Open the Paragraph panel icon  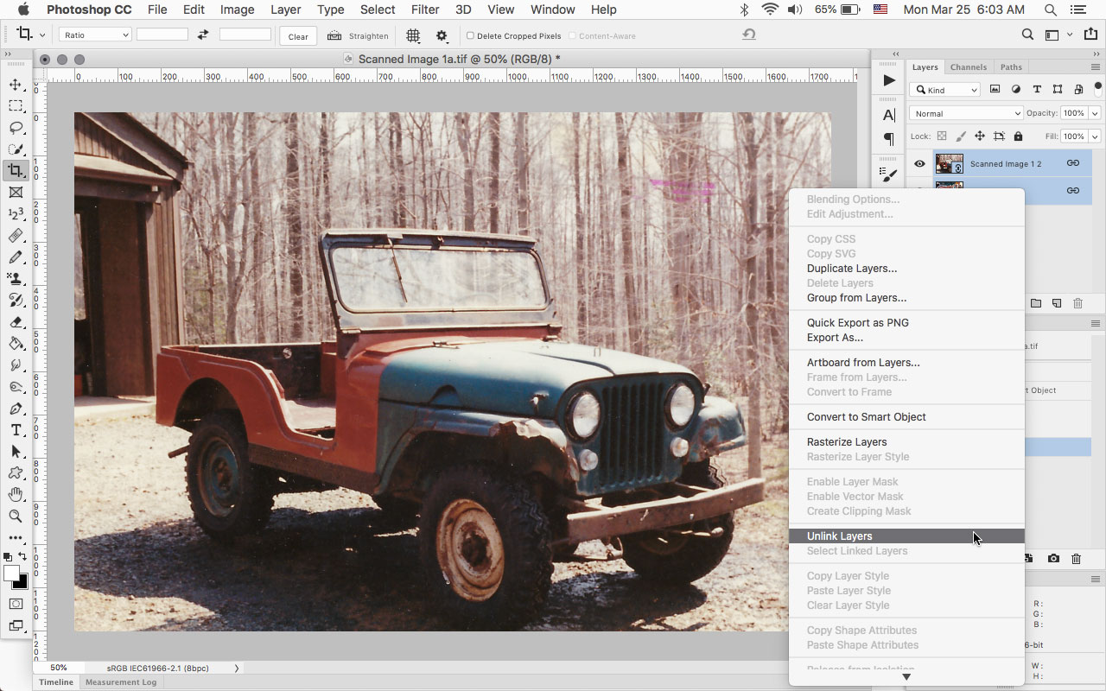click(x=889, y=138)
